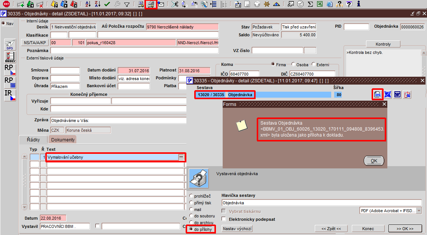Click the row list scroll-down arrow
427x235 pixels.
24,207
